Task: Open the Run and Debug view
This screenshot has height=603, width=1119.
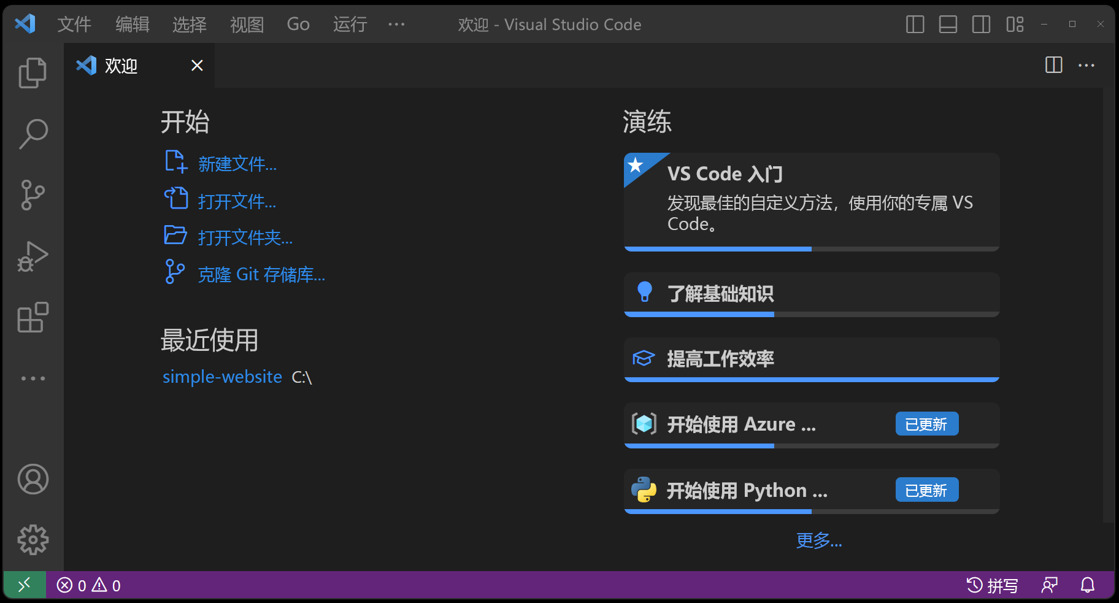Action: click(33, 256)
